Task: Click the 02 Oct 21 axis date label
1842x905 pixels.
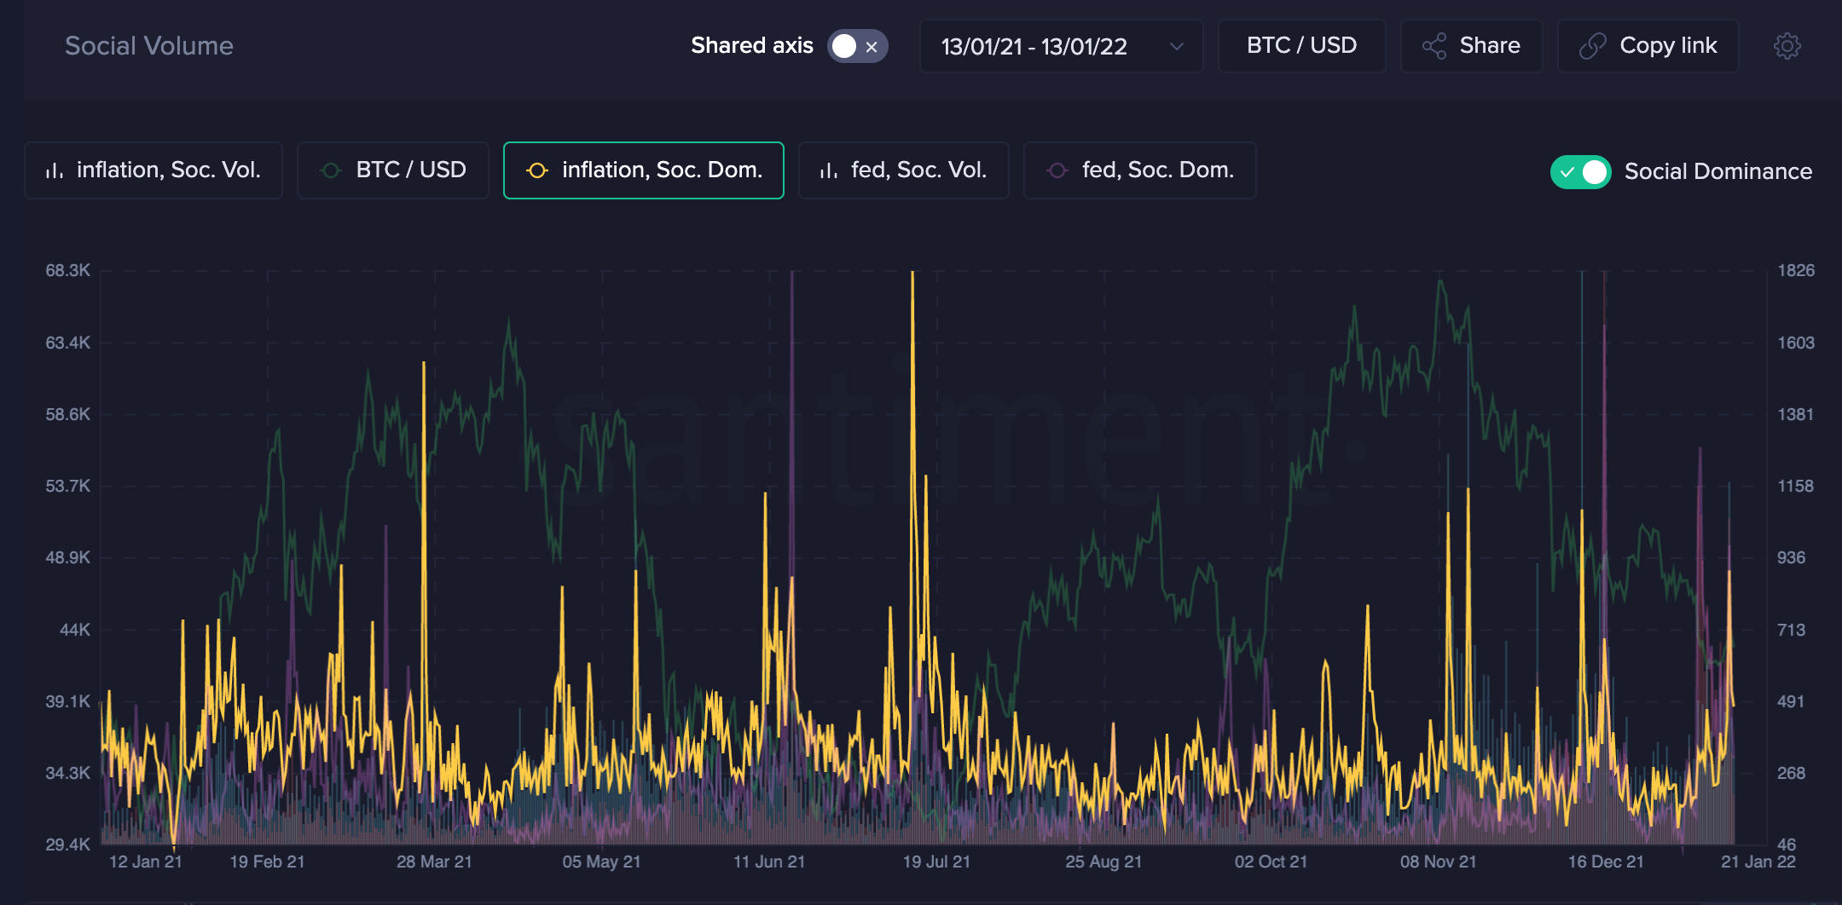Action: [1271, 862]
